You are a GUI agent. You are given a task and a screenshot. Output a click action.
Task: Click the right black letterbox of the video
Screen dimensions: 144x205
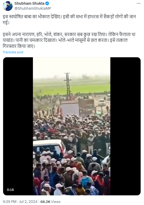tap(125, 126)
